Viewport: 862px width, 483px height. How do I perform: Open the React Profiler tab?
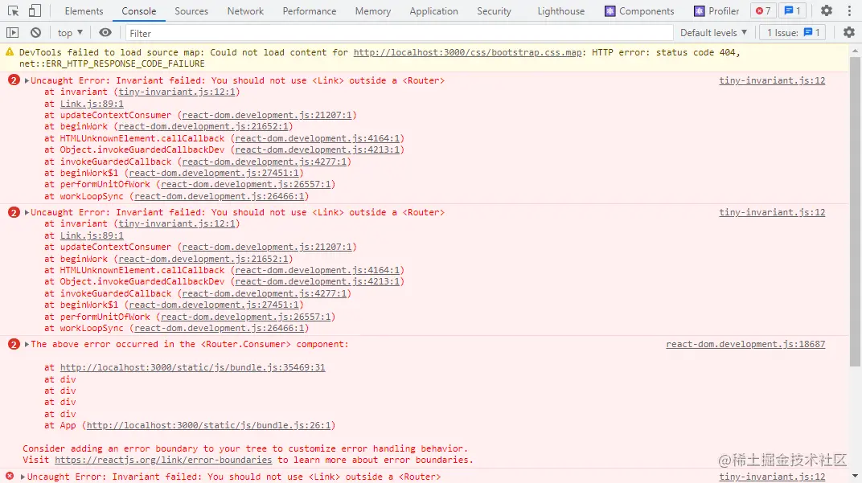716,11
